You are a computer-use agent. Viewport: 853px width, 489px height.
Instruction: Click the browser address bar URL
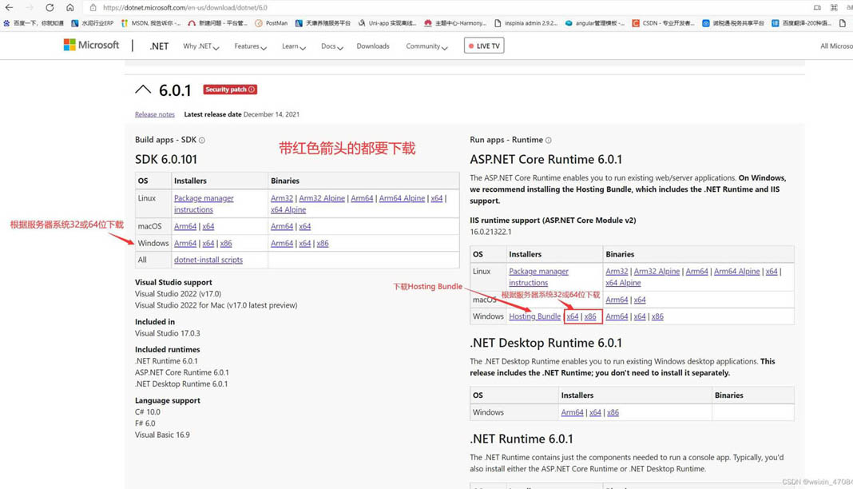[x=185, y=7]
